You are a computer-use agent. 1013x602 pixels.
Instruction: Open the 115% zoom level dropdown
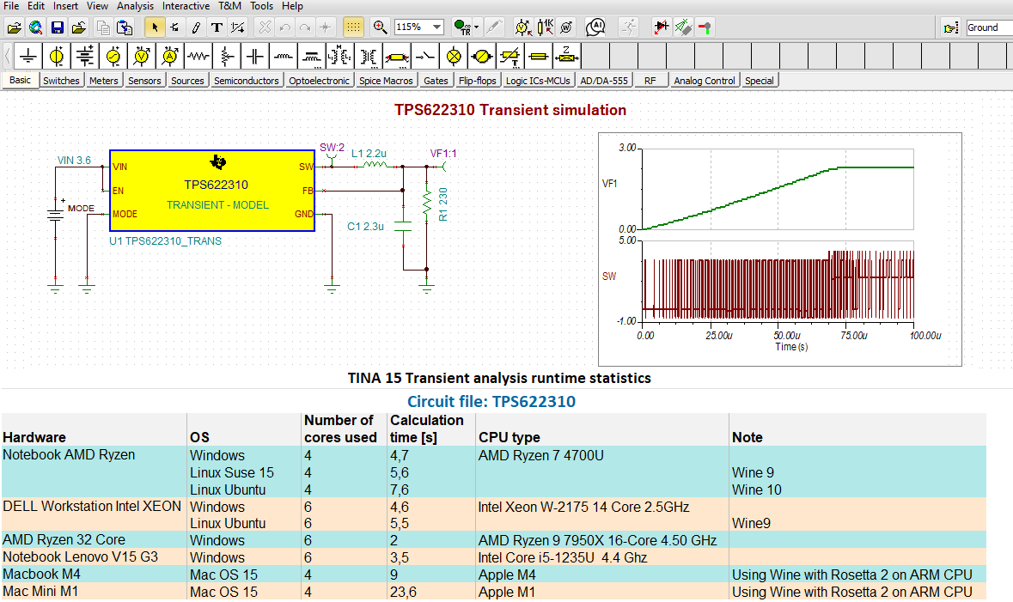pyautogui.click(x=436, y=27)
